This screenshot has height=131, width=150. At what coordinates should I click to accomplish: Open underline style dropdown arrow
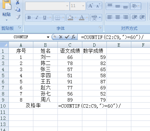coord(50,18)
